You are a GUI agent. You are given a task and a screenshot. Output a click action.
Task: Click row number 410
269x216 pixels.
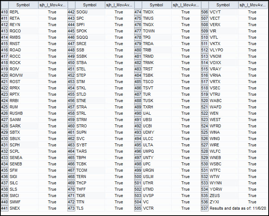click(4, 12)
